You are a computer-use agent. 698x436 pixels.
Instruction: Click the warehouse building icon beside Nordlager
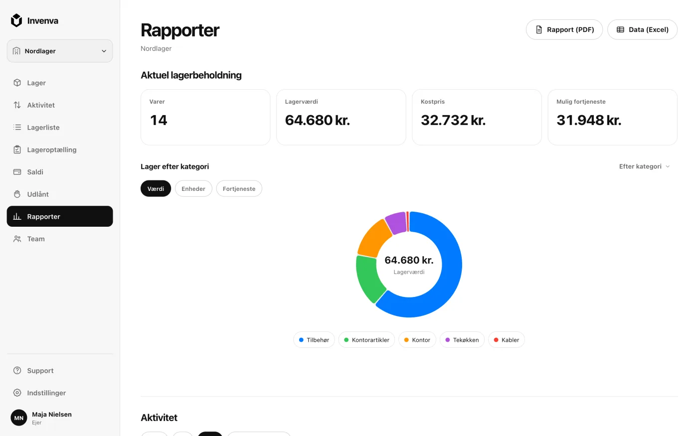[16, 51]
